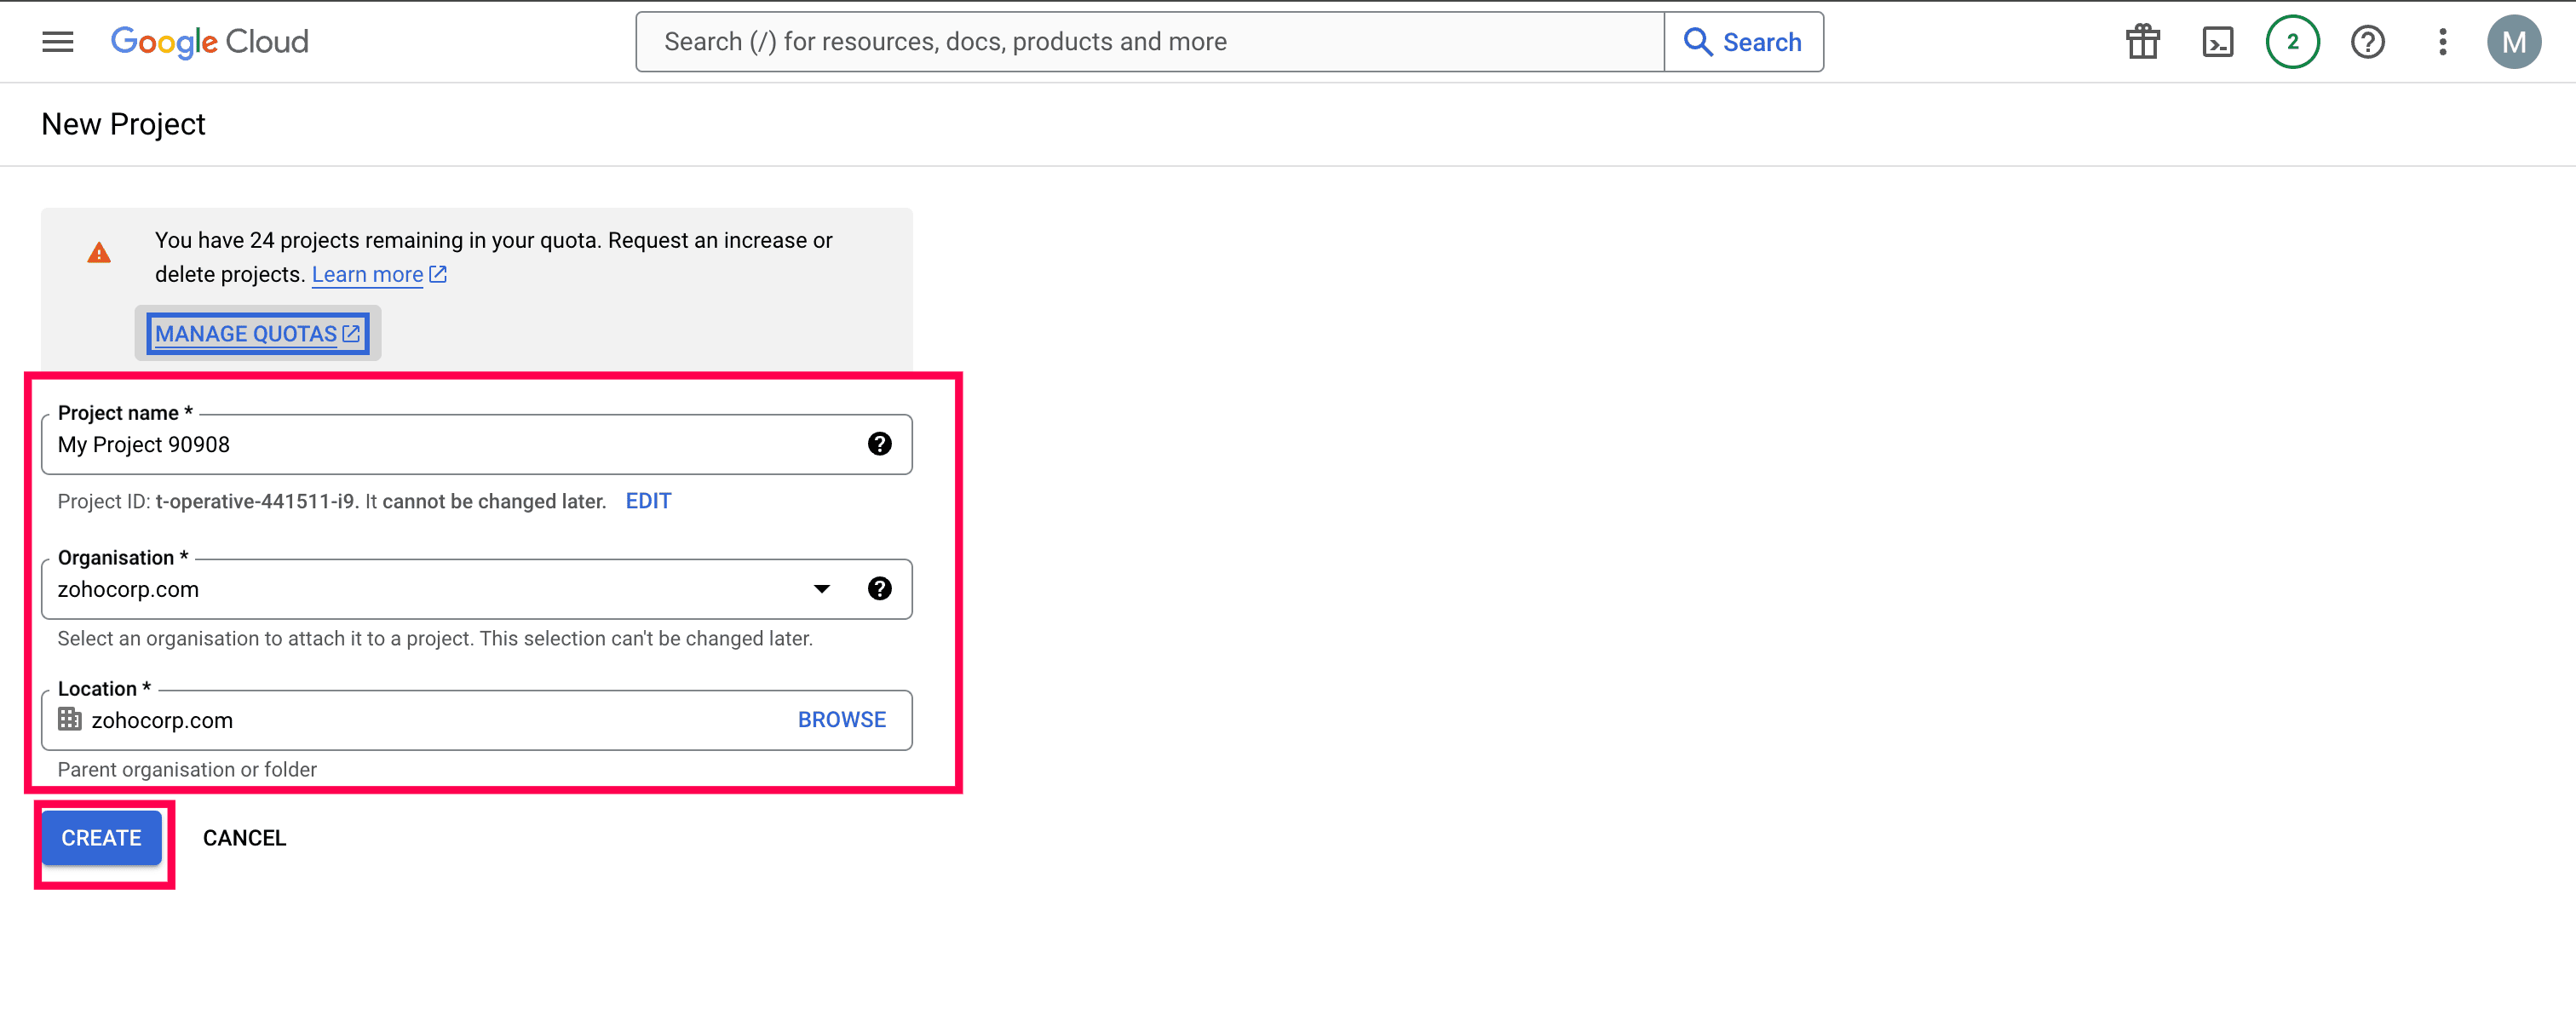This screenshot has height=1032, width=2576.
Task: Click the Google Cloud logo
Action: pyautogui.click(x=209, y=41)
